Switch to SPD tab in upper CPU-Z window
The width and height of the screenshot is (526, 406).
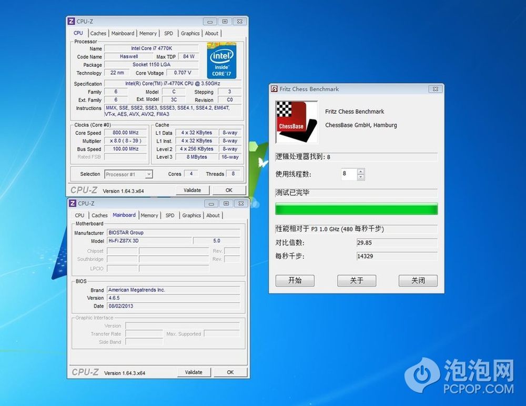tap(169, 33)
